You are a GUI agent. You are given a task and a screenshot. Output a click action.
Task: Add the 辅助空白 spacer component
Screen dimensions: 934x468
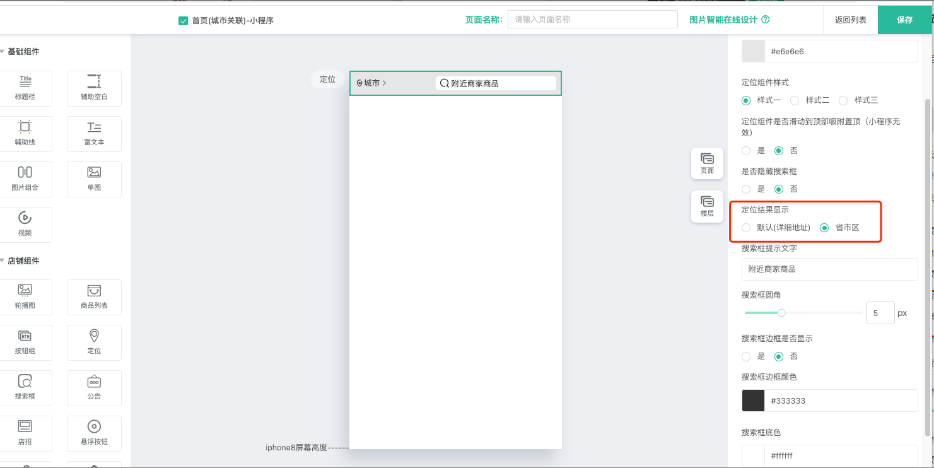[x=94, y=88]
